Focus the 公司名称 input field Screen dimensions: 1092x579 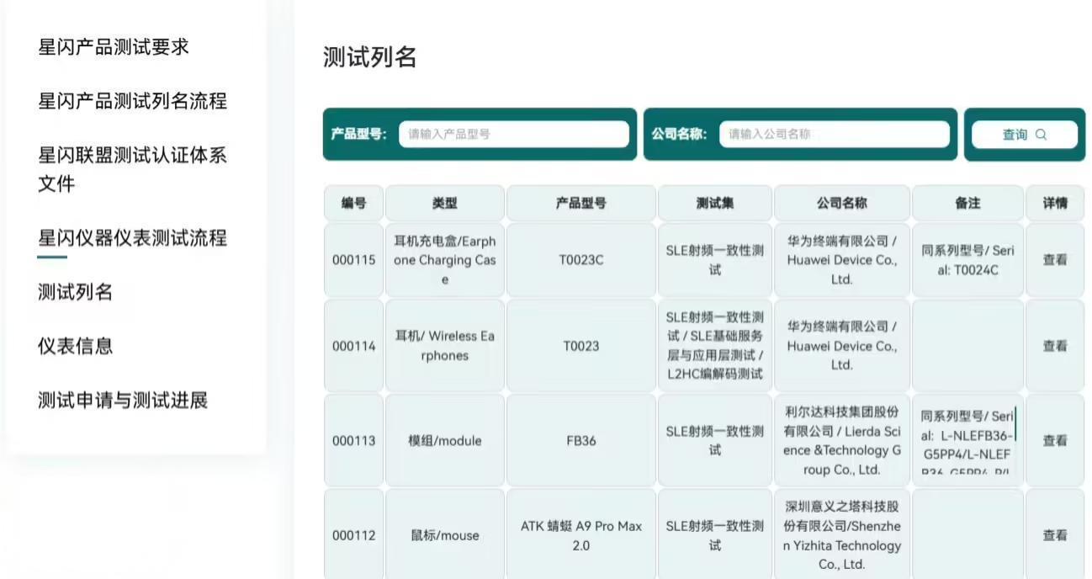[835, 134]
